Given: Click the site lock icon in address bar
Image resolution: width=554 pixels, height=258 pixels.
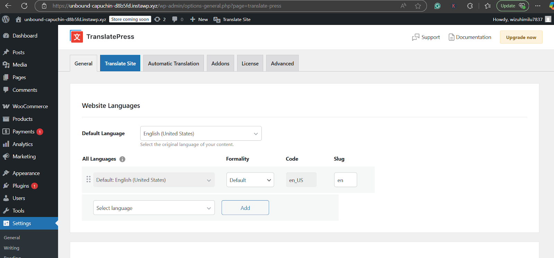Looking at the screenshot, I should (44, 6).
